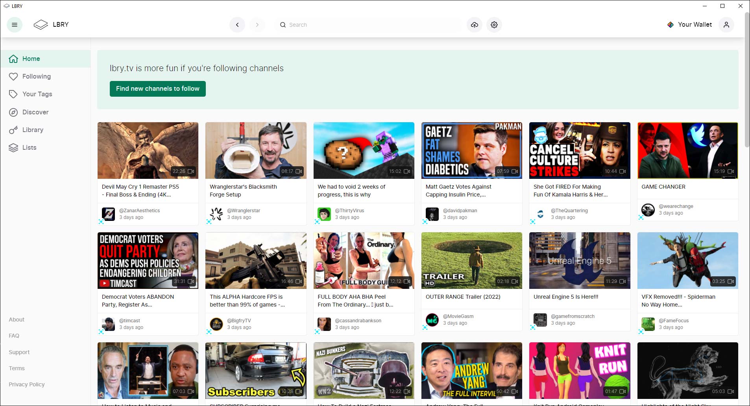Open the @timcast channel name link
The image size is (750, 406).
tap(129, 321)
